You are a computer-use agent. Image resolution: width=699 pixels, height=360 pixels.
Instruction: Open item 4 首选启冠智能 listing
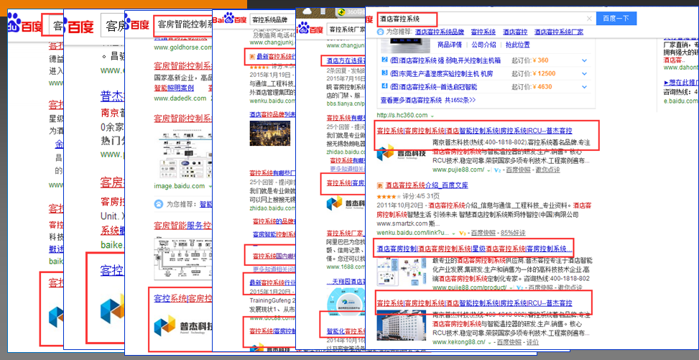pyautogui.click(x=434, y=86)
